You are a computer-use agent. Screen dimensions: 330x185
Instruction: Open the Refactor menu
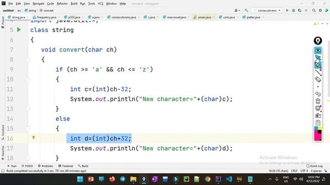[62, 4]
